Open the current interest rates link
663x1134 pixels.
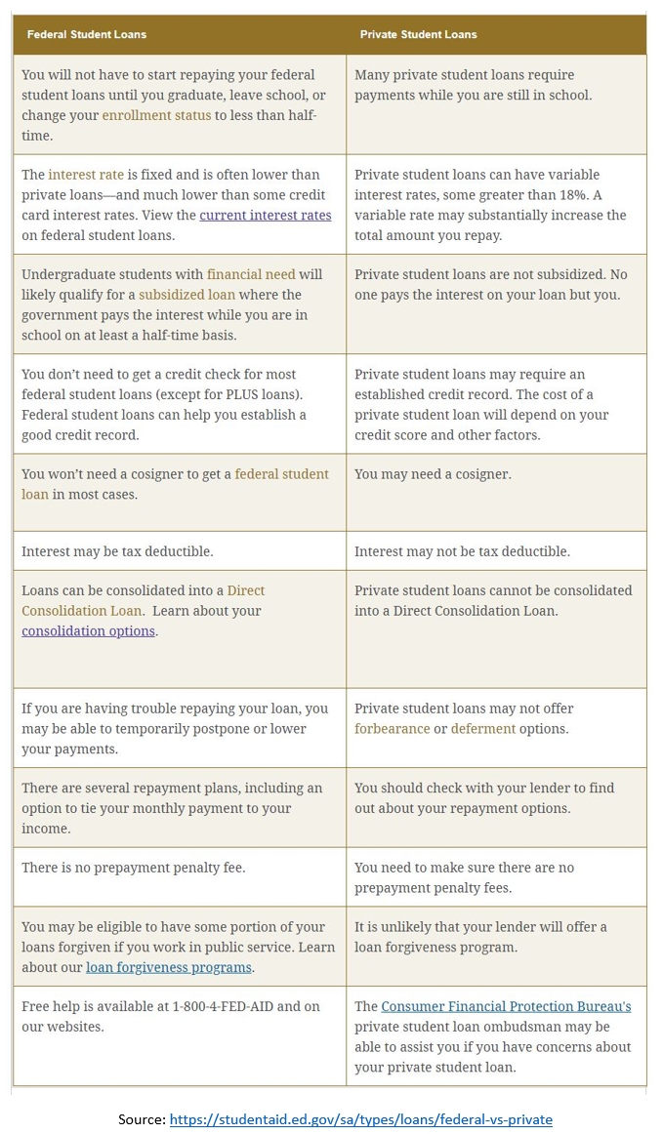(265, 216)
